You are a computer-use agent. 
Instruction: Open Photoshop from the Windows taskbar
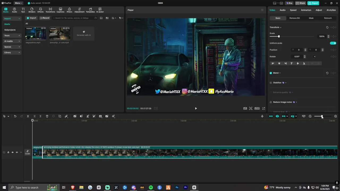click(x=177, y=188)
